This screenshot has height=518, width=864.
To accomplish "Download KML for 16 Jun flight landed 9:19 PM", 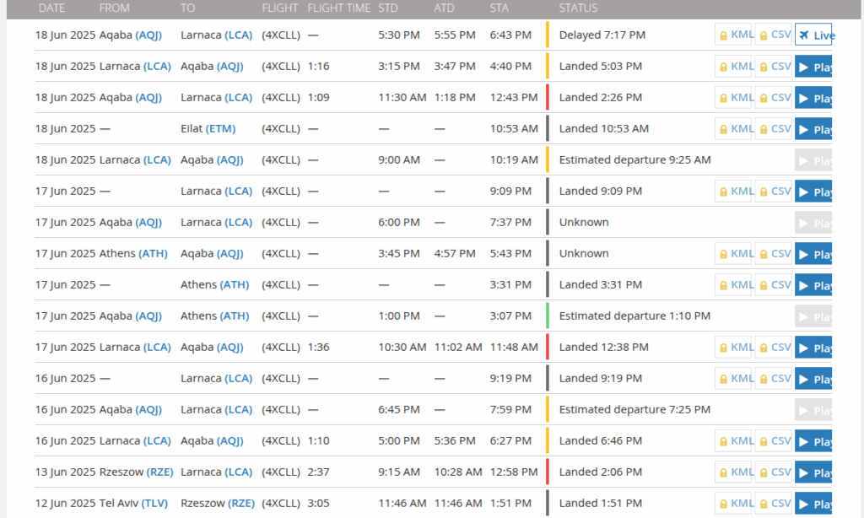I will (x=733, y=379).
